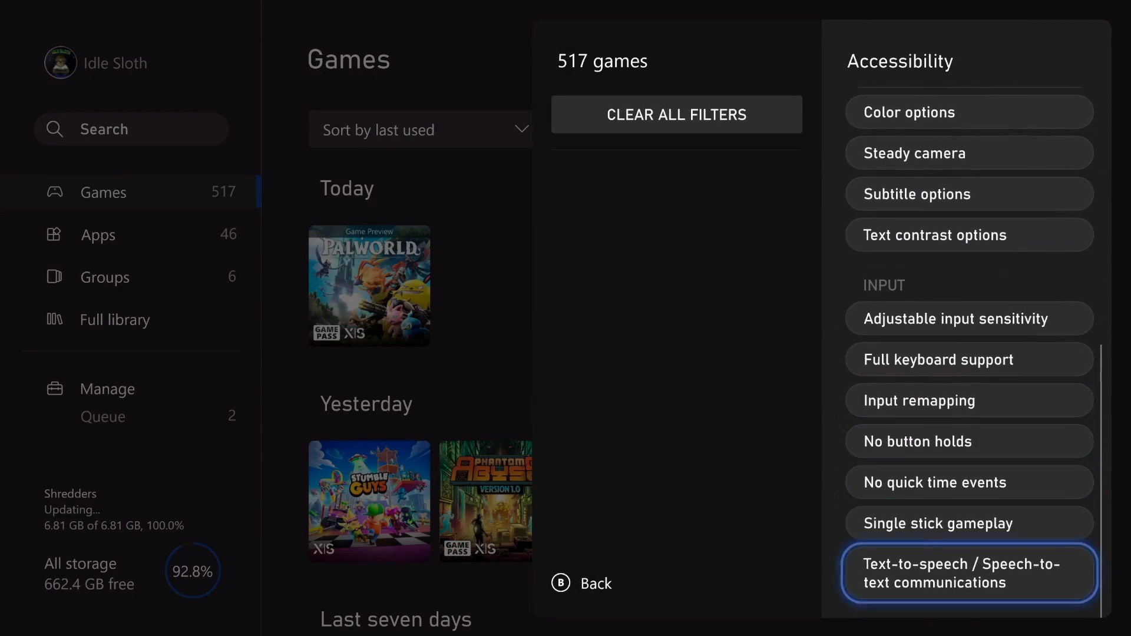Click the Idle Sloth profile avatar

(60, 62)
